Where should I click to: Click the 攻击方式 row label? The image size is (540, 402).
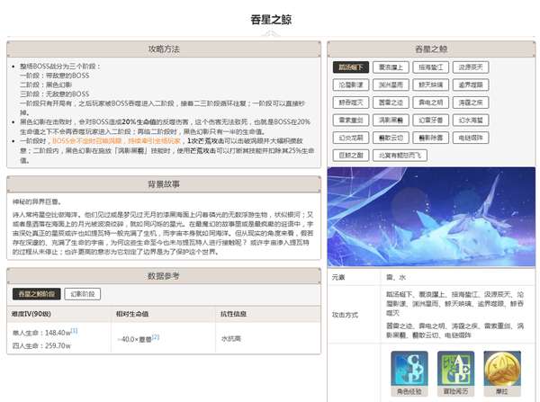(345, 315)
